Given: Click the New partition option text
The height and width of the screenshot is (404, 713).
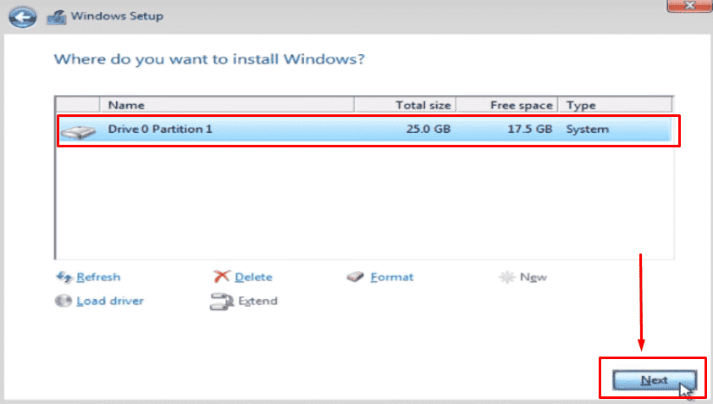Looking at the screenshot, I should click(x=533, y=277).
